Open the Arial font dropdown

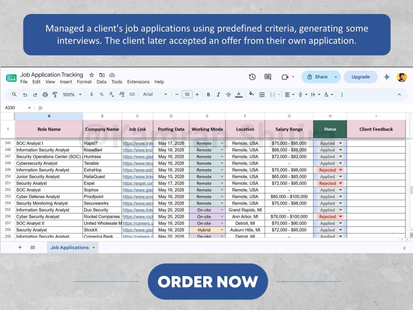(155, 94)
